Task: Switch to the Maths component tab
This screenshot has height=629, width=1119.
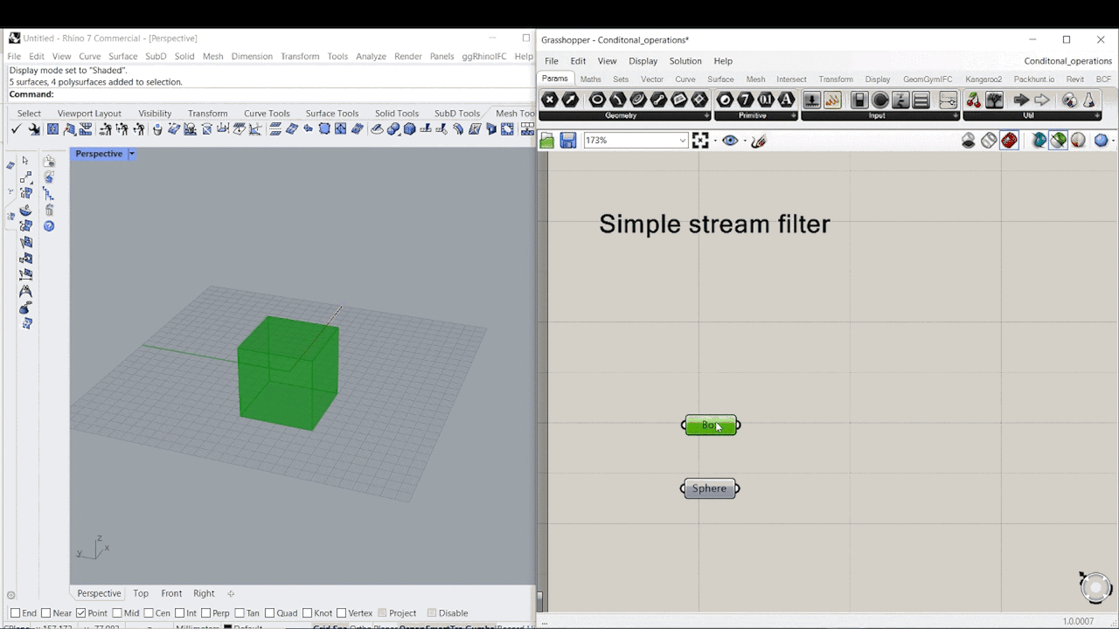Action: coord(591,79)
